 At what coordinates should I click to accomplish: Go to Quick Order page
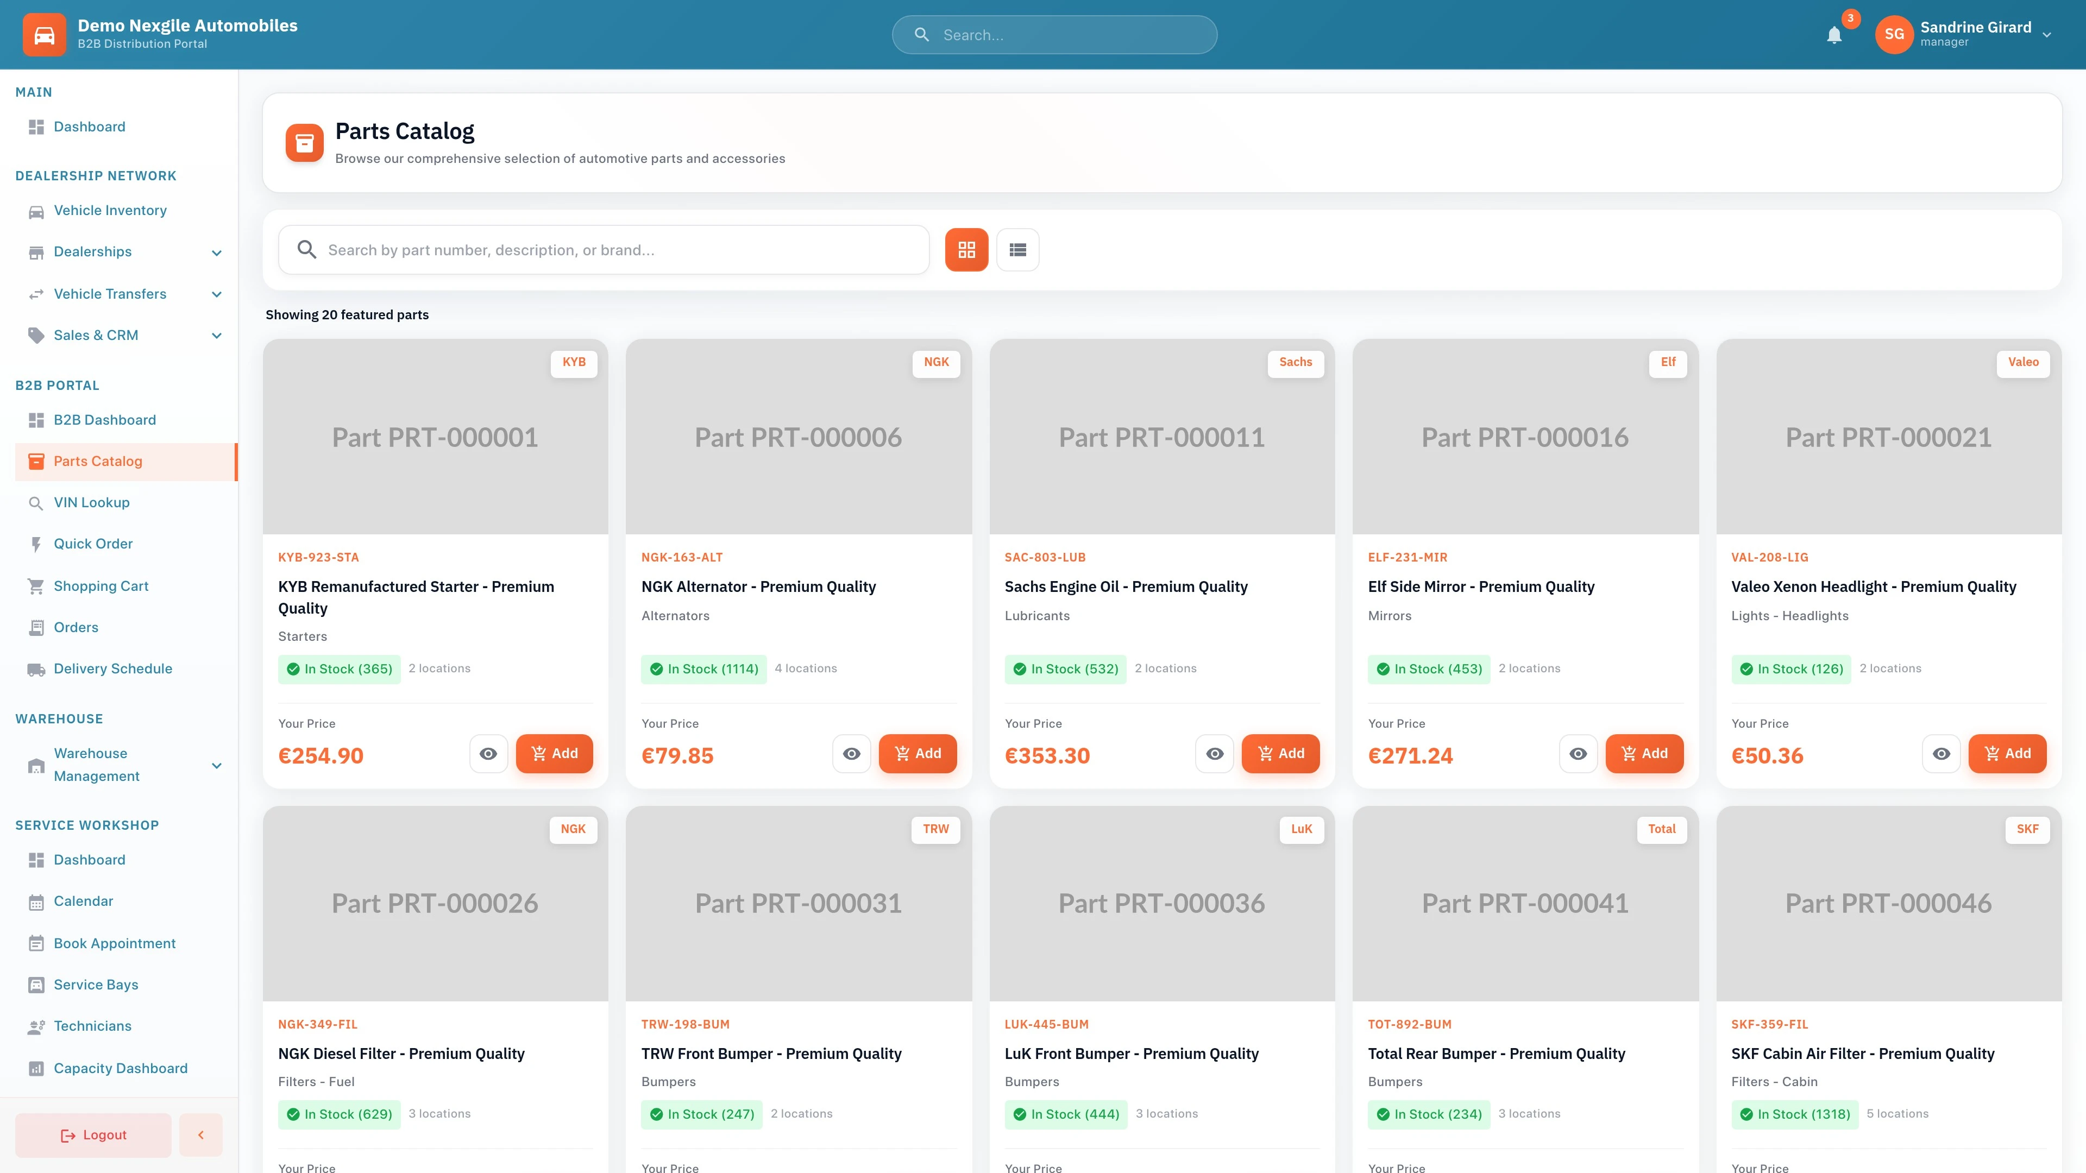point(93,544)
